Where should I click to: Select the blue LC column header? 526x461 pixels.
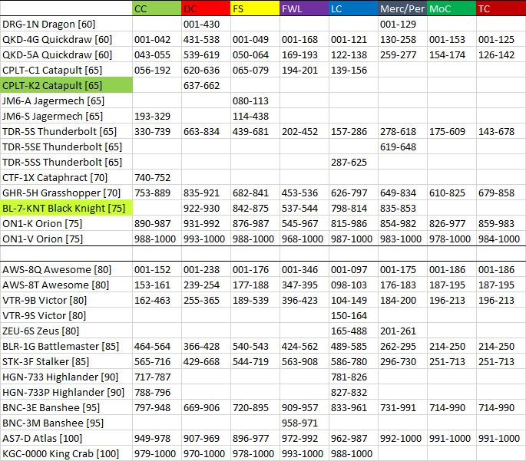pyautogui.click(x=353, y=9)
